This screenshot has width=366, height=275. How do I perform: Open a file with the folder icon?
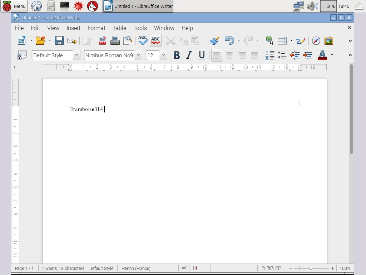click(x=41, y=40)
